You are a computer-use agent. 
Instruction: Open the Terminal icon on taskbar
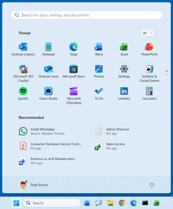coord(145,203)
